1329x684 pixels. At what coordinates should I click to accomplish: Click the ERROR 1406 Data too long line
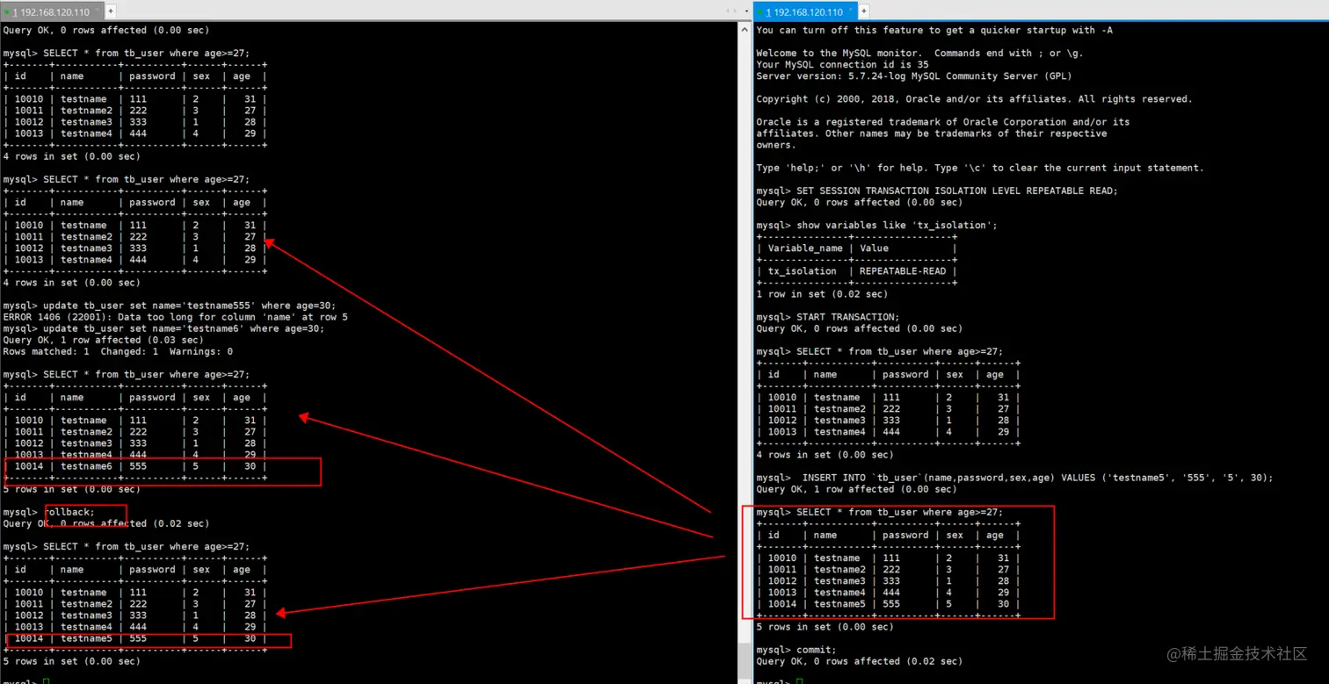point(176,317)
